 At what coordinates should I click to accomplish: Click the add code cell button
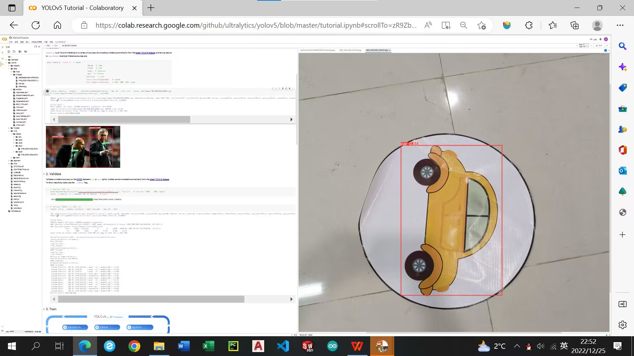(47, 45)
